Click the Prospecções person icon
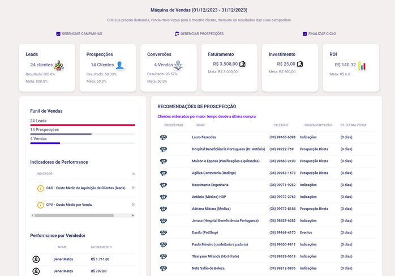This screenshot has width=395, height=276. click(x=119, y=65)
